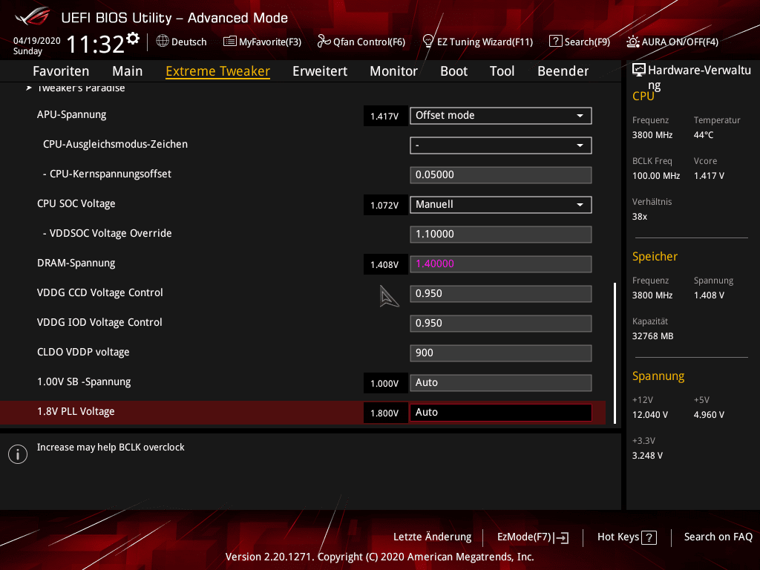
Task: Click the Hardware monitor screen icon
Action: click(x=639, y=71)
